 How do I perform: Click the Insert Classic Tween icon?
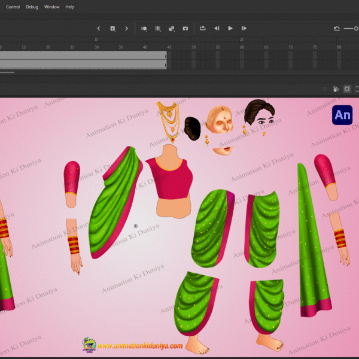172,28
